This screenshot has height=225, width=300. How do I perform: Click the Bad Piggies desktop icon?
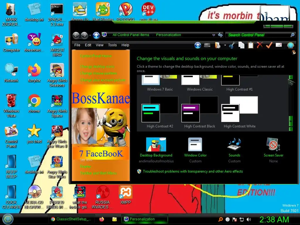(x=103, y=11)
